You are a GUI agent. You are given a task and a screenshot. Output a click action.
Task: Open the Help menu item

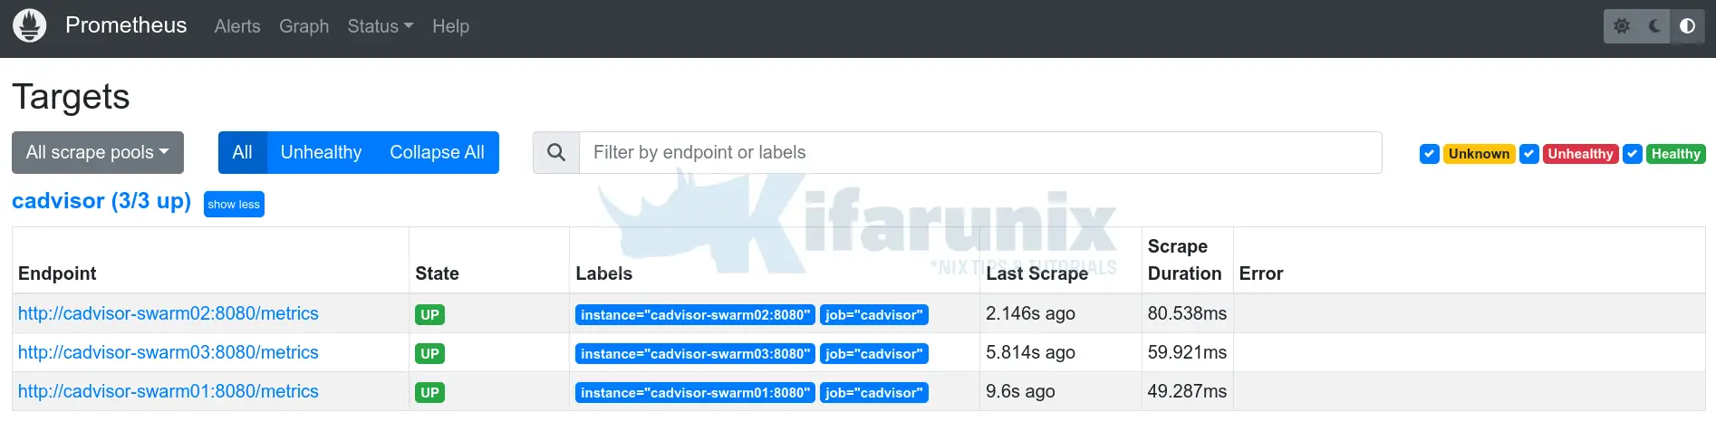tap(450, 26)
